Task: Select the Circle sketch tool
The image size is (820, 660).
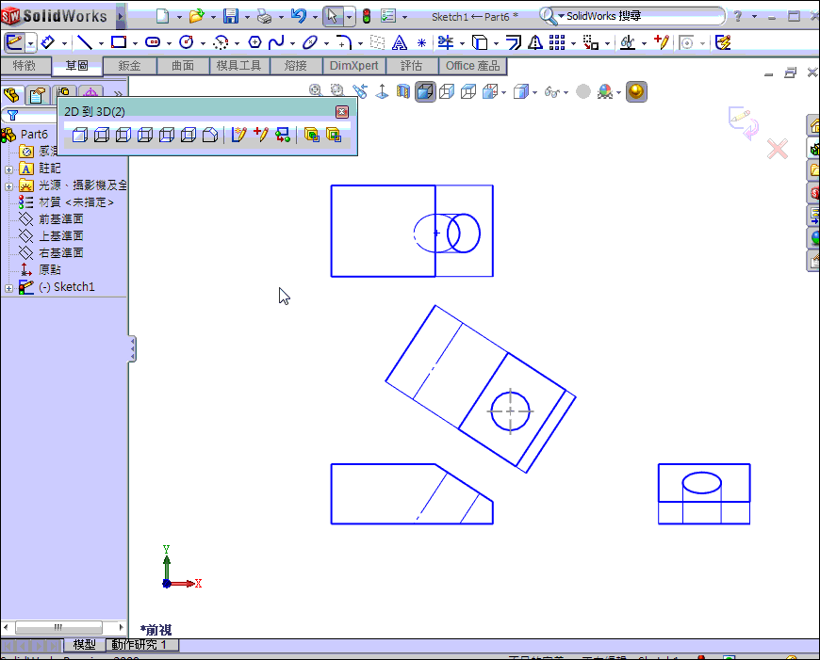Action: pos(187,42)
